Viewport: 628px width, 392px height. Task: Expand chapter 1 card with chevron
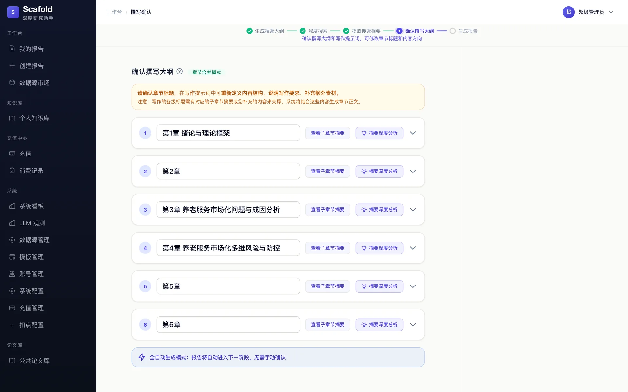pyautogui.click(x=413, y=133)
